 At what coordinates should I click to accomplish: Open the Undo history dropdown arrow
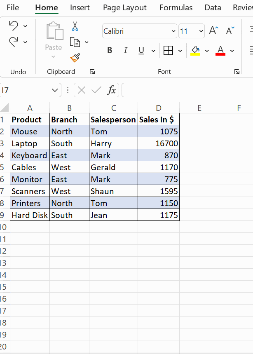(25, 26)
